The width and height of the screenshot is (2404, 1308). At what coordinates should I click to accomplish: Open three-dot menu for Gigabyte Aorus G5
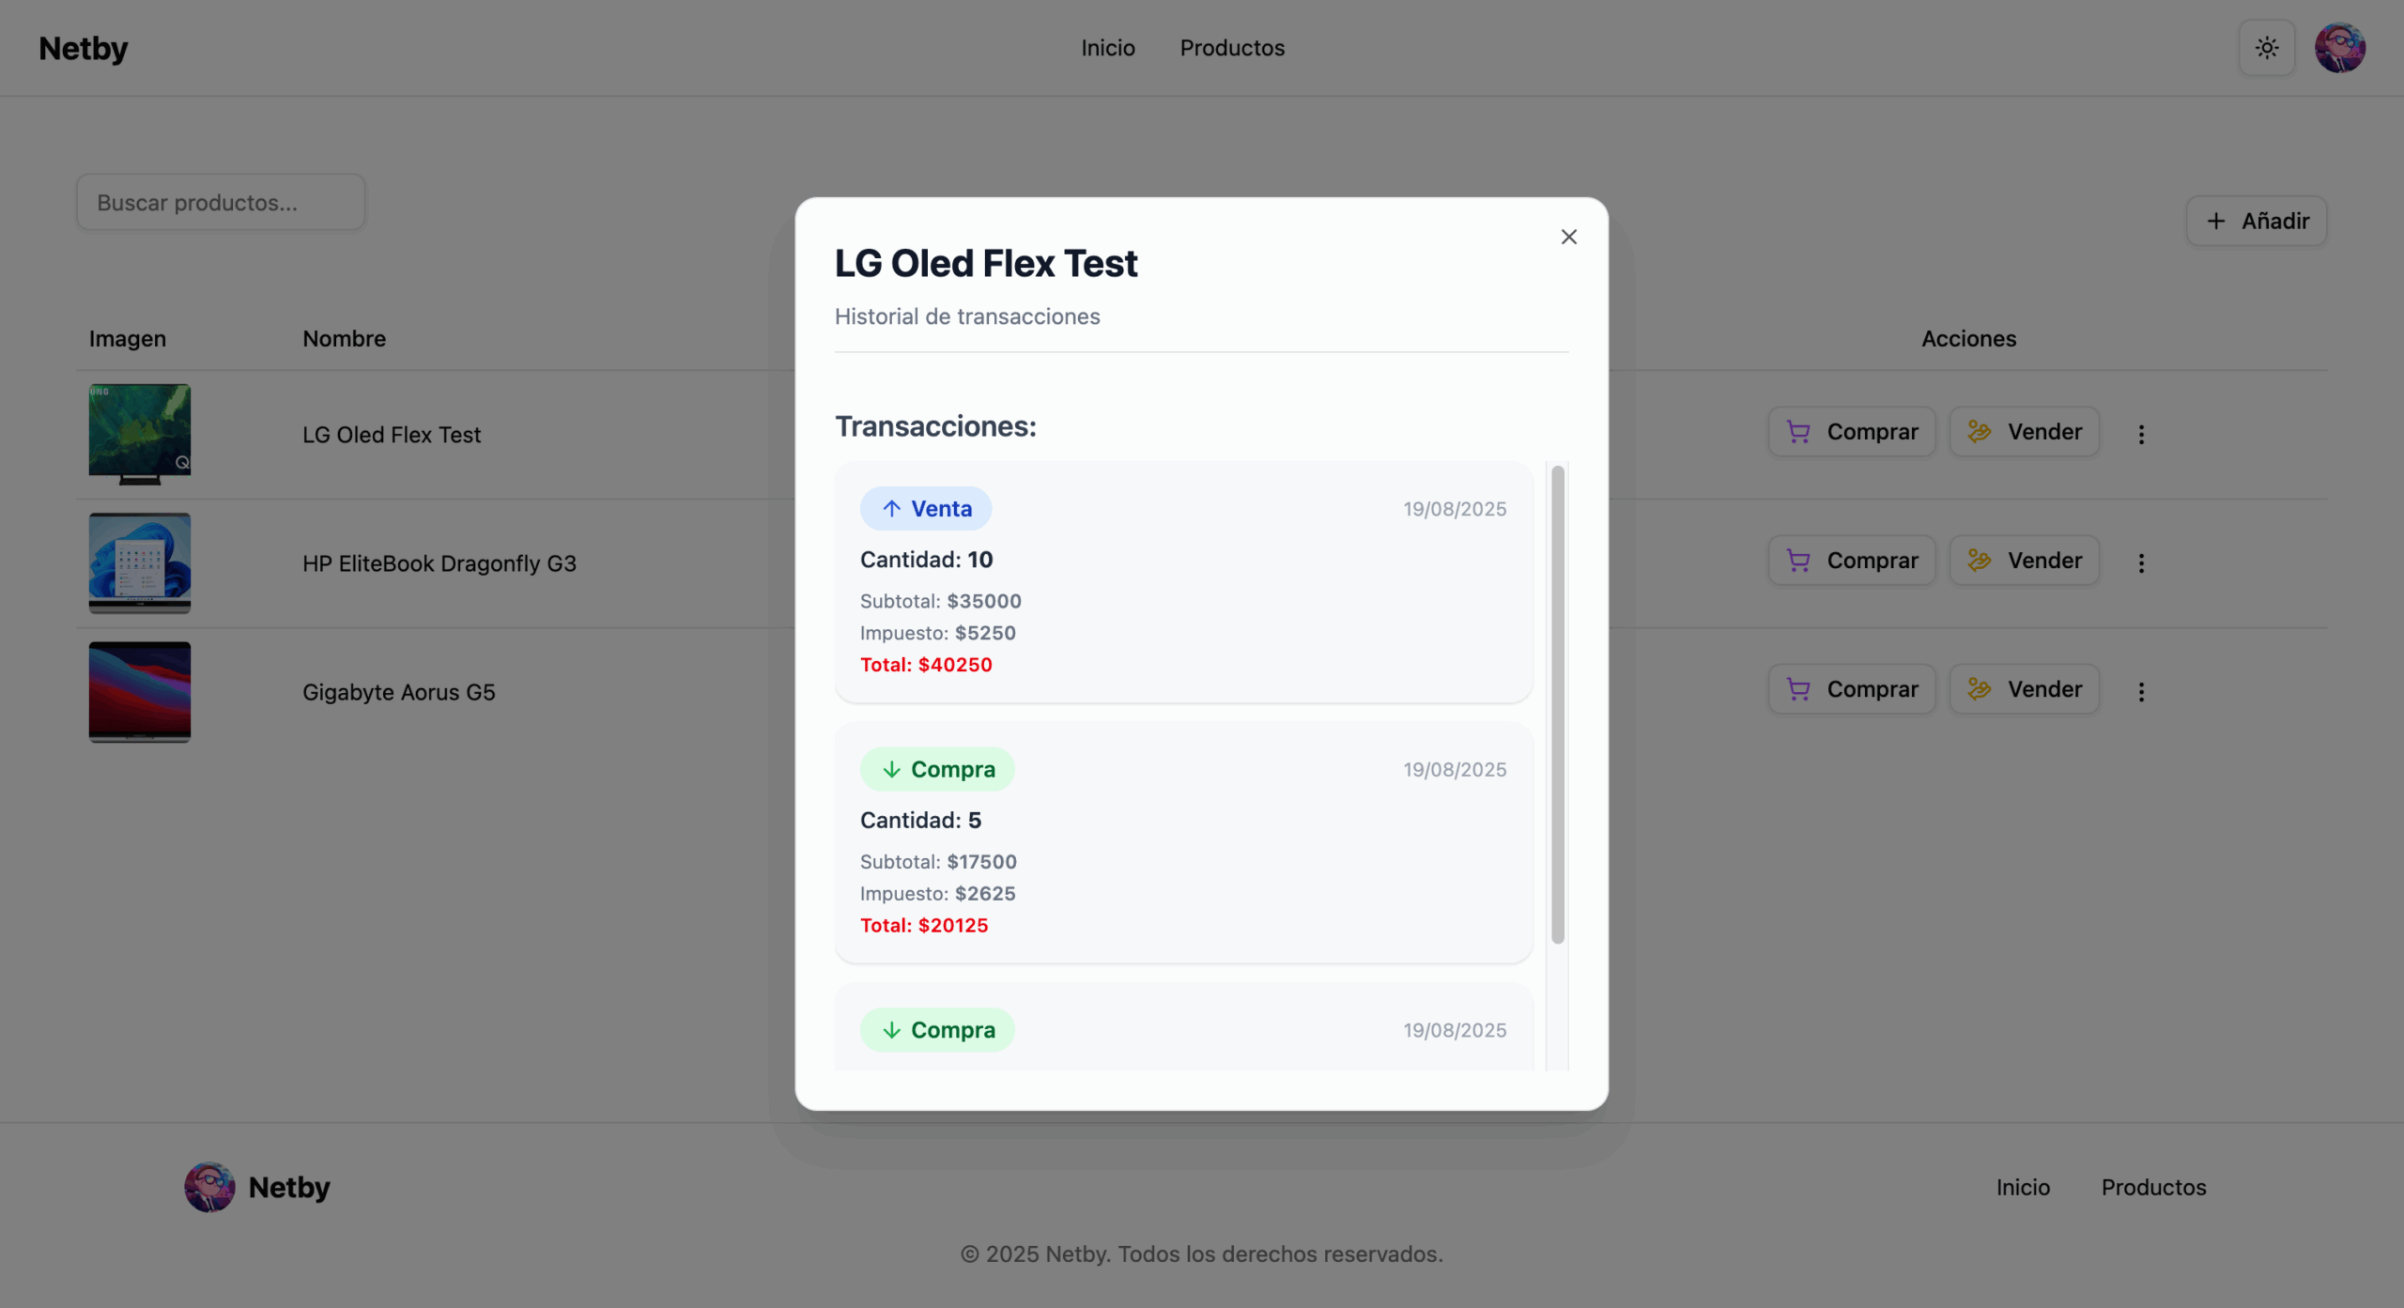pos(2141,691)
